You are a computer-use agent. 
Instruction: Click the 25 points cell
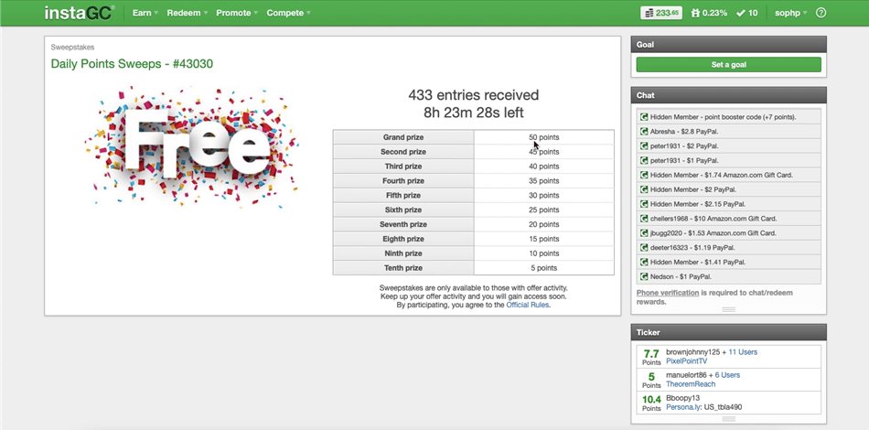point(543,210)
